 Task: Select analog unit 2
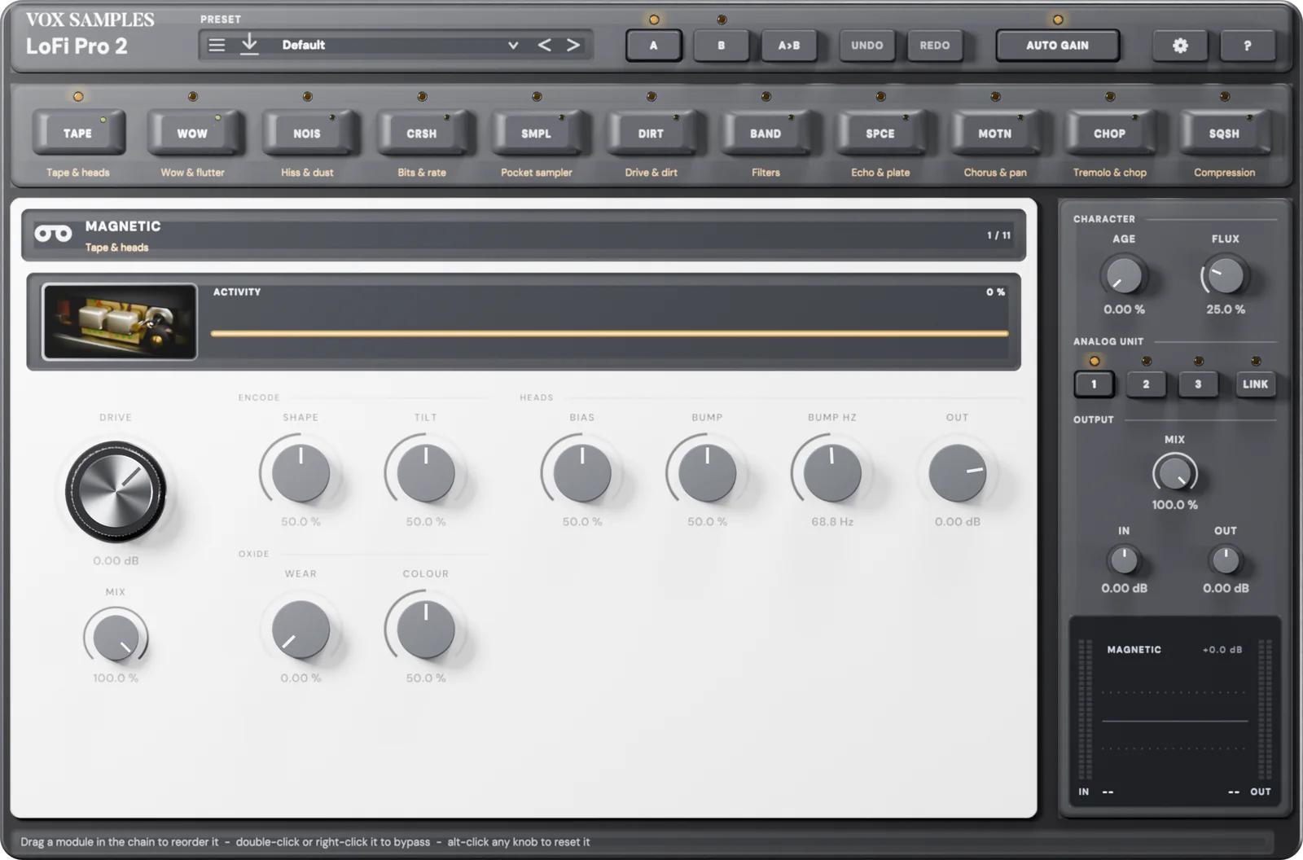1146,384
